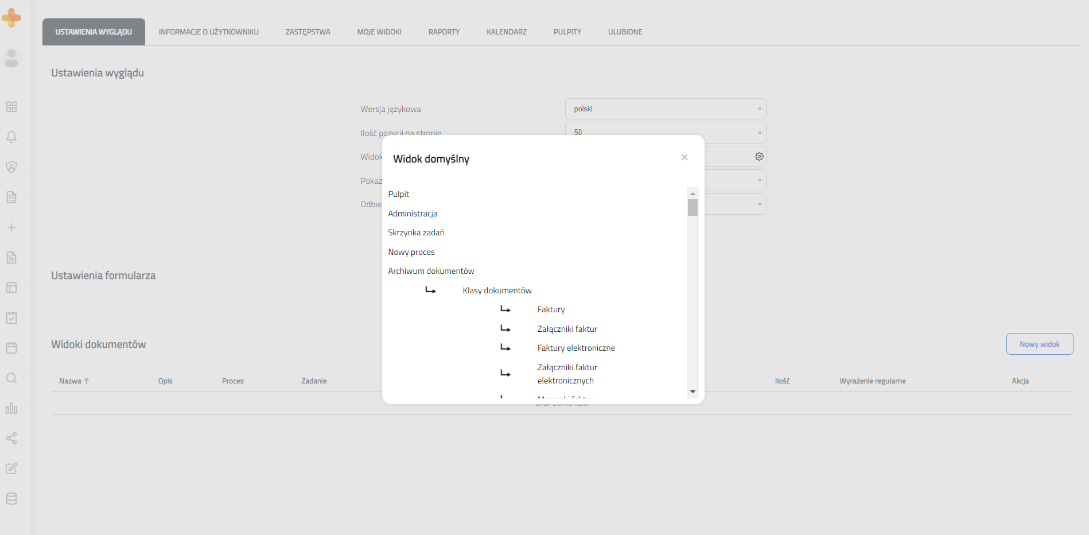Open the database icon in sidebar
The width and height of the screenshot is (1089, 535).
(11, 499)
